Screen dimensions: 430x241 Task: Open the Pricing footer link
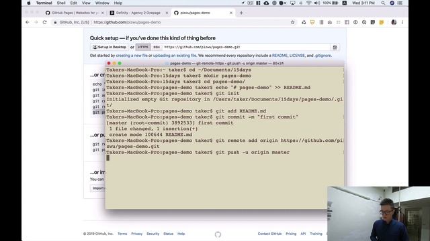click(291, 234)
